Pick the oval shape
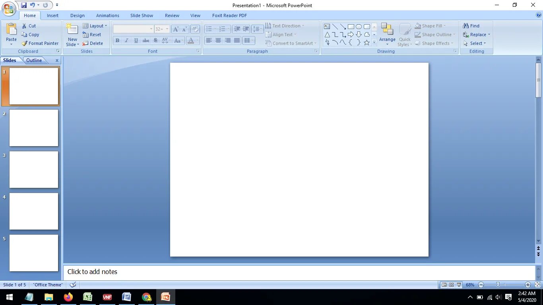Screen dimensions: 543x305 (x=359, y=27)
